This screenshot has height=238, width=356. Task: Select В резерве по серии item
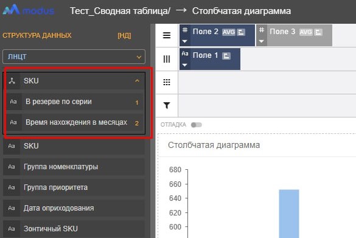[75, 102]
